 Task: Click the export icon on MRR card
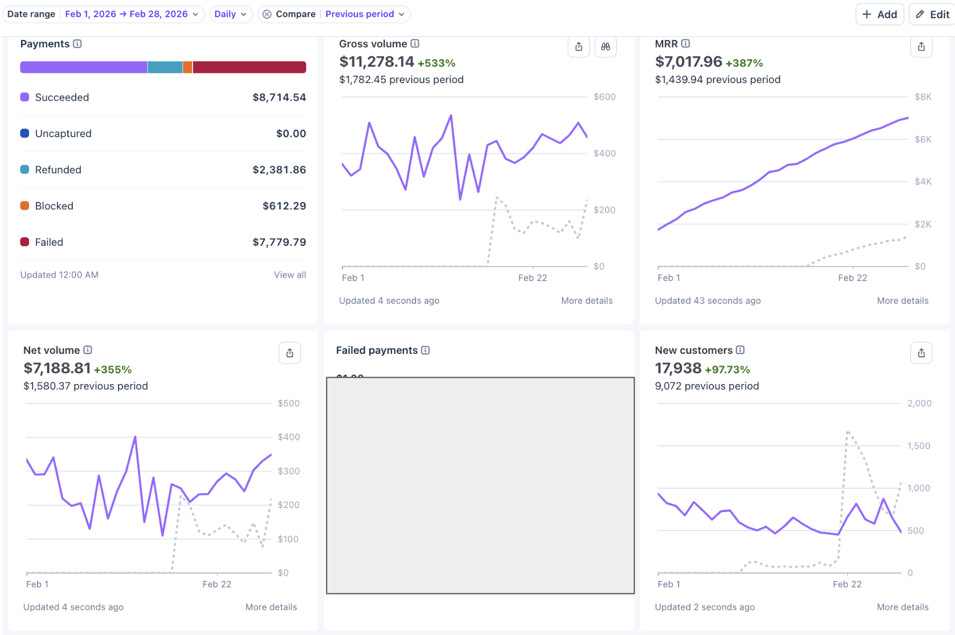pyautogui.click(x=921, y=47)
